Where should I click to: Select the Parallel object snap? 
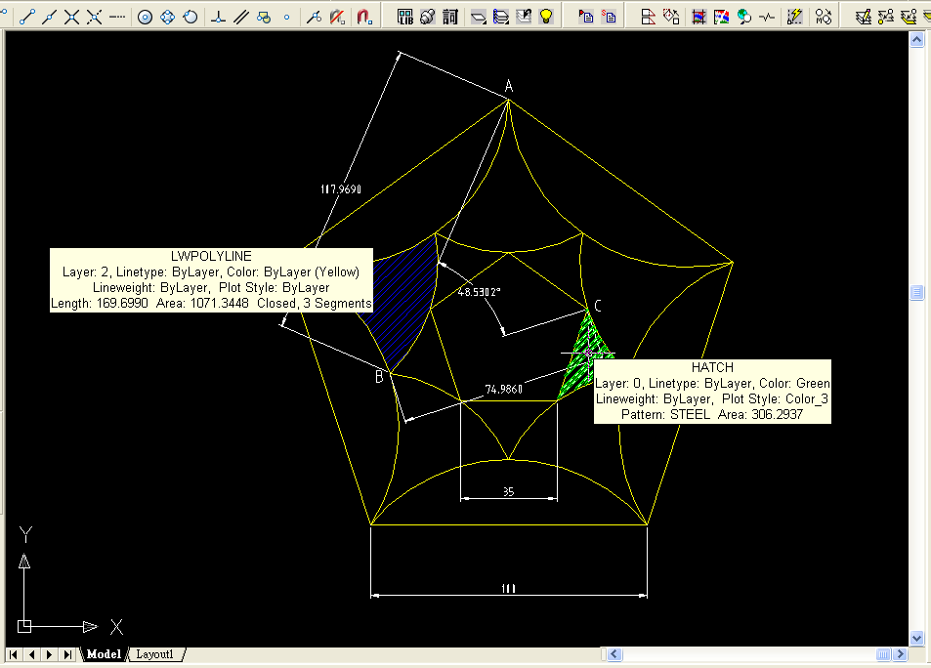(x=240, y=17)
